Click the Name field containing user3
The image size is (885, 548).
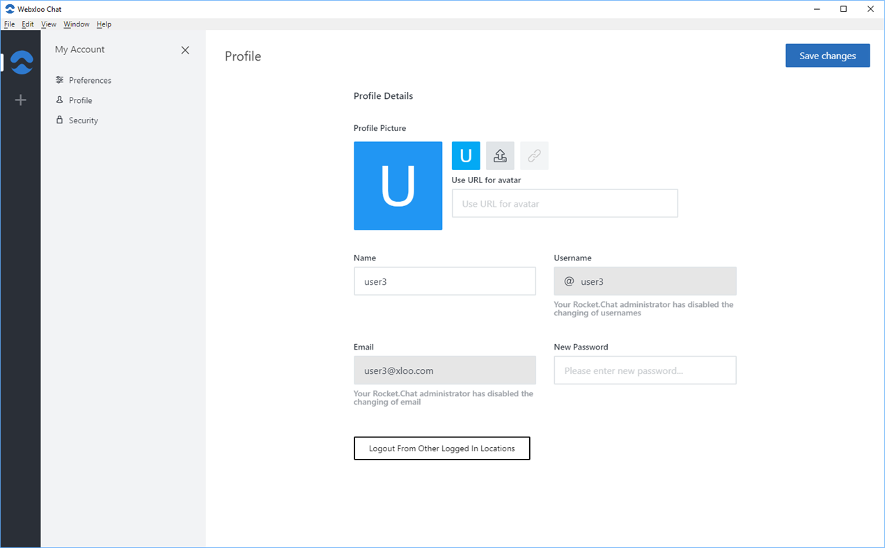[x=444, y=281]
